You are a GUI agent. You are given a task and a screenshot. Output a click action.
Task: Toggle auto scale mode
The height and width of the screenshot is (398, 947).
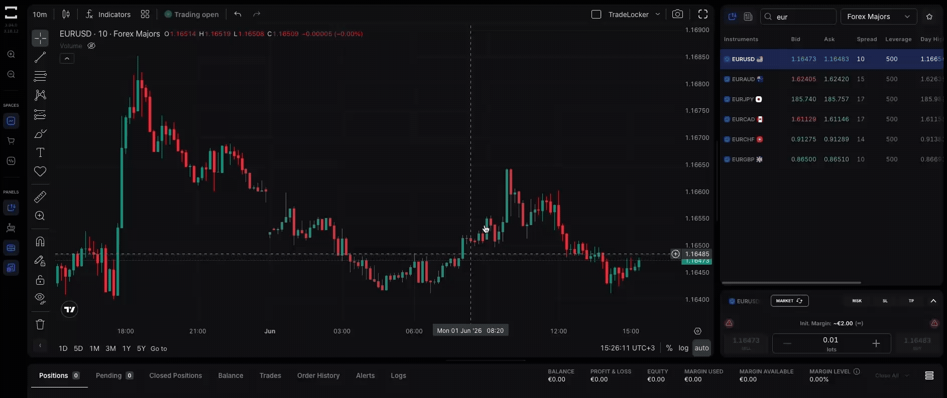tap(701, 348)
